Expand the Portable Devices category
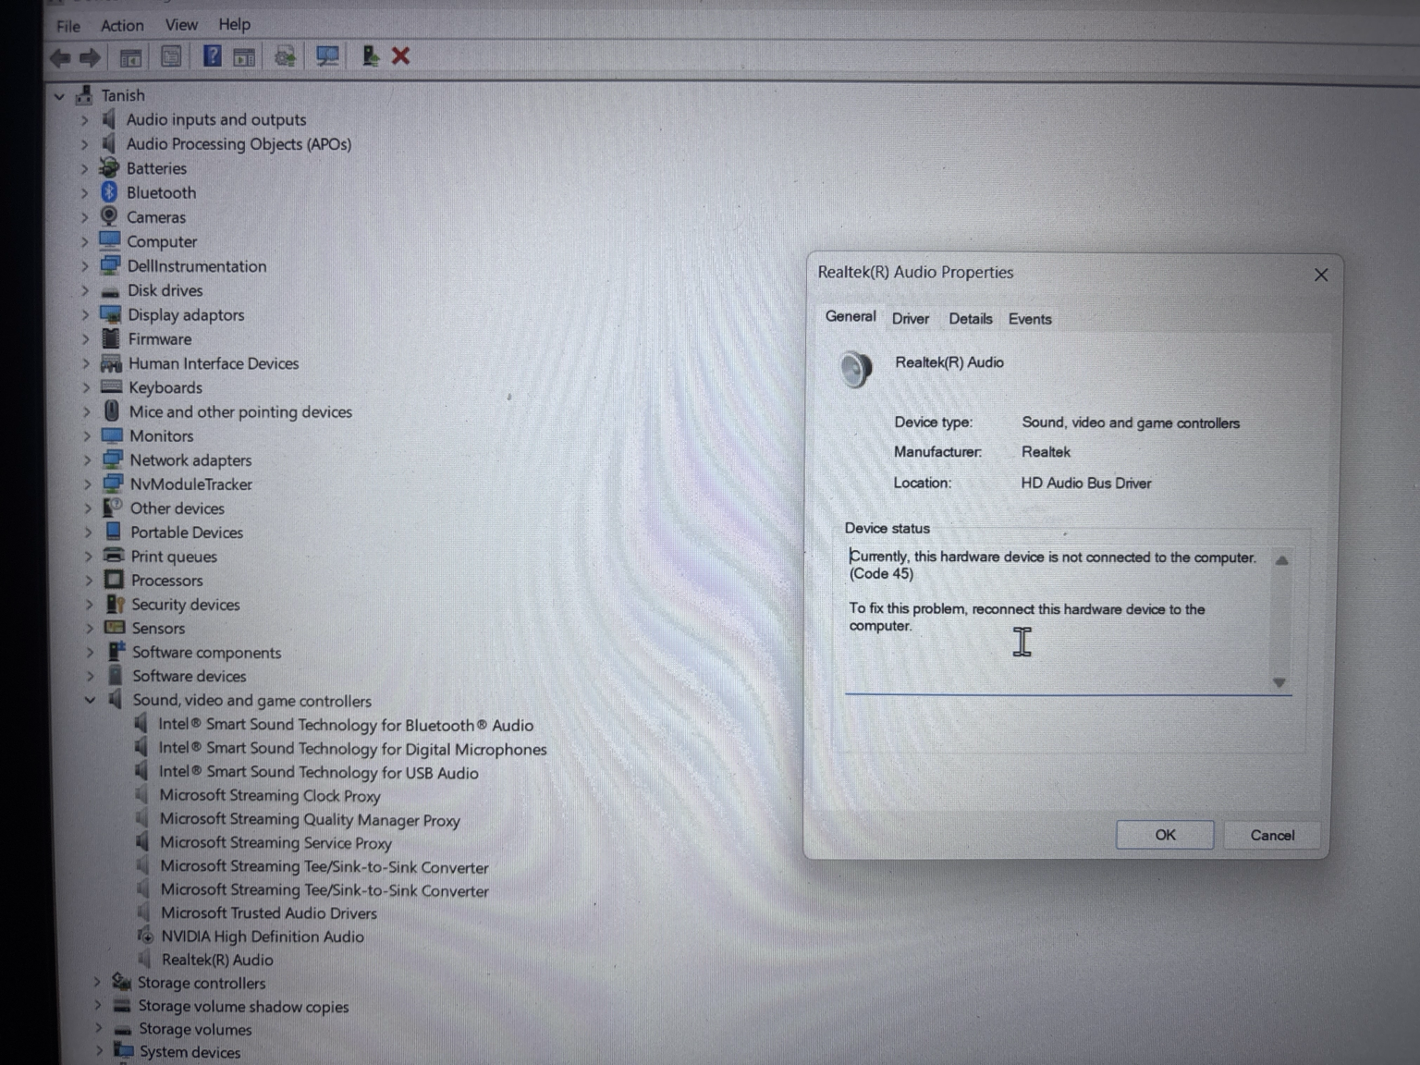The height and width of the screenshot is (1065, 1420). 89,532
